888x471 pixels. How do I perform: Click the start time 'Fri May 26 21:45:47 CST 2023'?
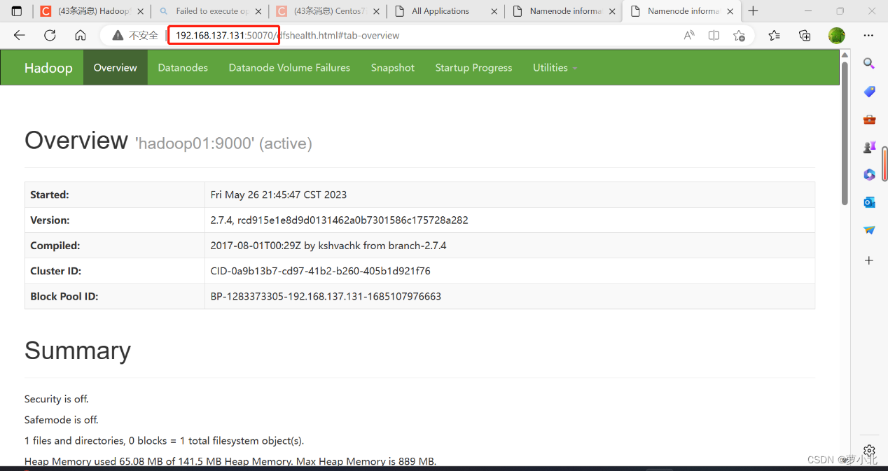click(279, 195)
